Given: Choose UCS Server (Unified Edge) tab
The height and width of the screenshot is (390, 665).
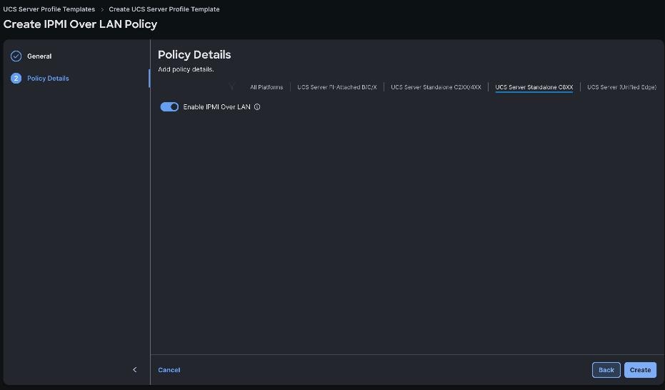Looking at the screenshot, I should click(621, 87).
